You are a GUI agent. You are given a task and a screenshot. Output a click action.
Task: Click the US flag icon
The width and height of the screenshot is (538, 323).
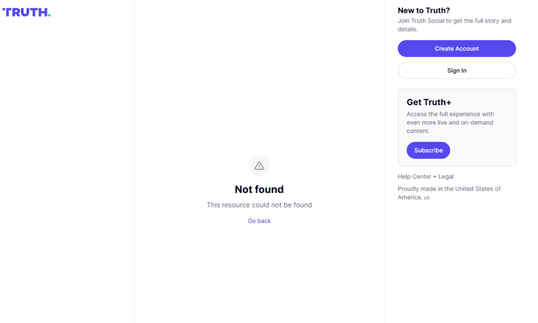tap(427, 197)
